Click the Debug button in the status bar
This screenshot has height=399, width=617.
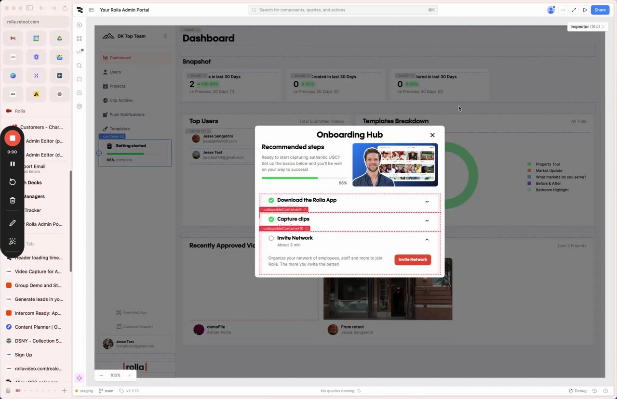pyautogui.click(x=577, y=391)
